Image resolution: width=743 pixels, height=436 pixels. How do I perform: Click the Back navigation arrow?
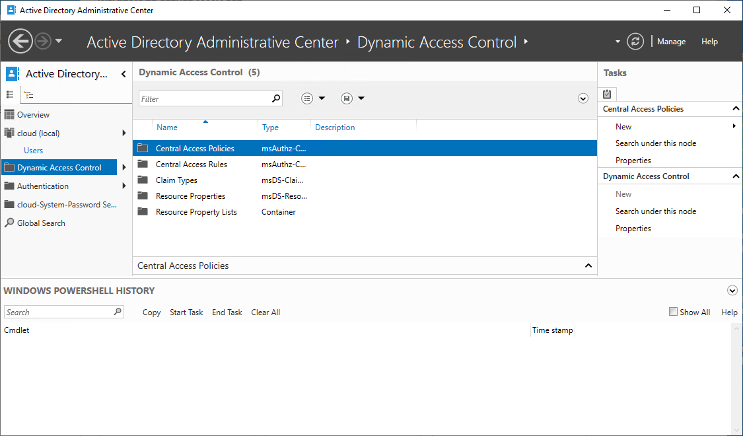(x=20, y=41)
